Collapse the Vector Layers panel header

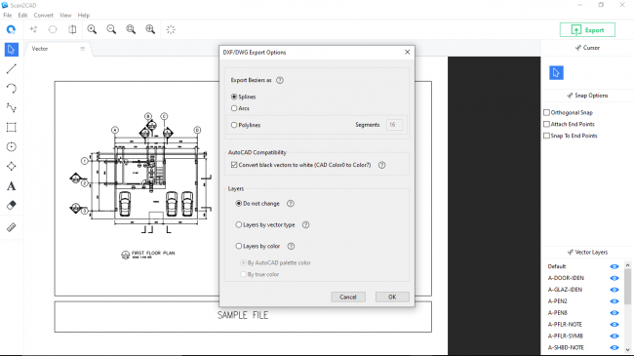(x=587, y=252)
